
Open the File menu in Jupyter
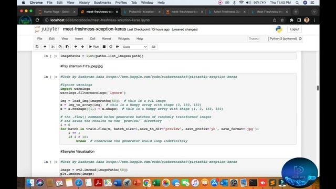40,38
